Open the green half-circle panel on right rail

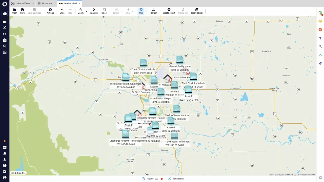coord(320,13)
